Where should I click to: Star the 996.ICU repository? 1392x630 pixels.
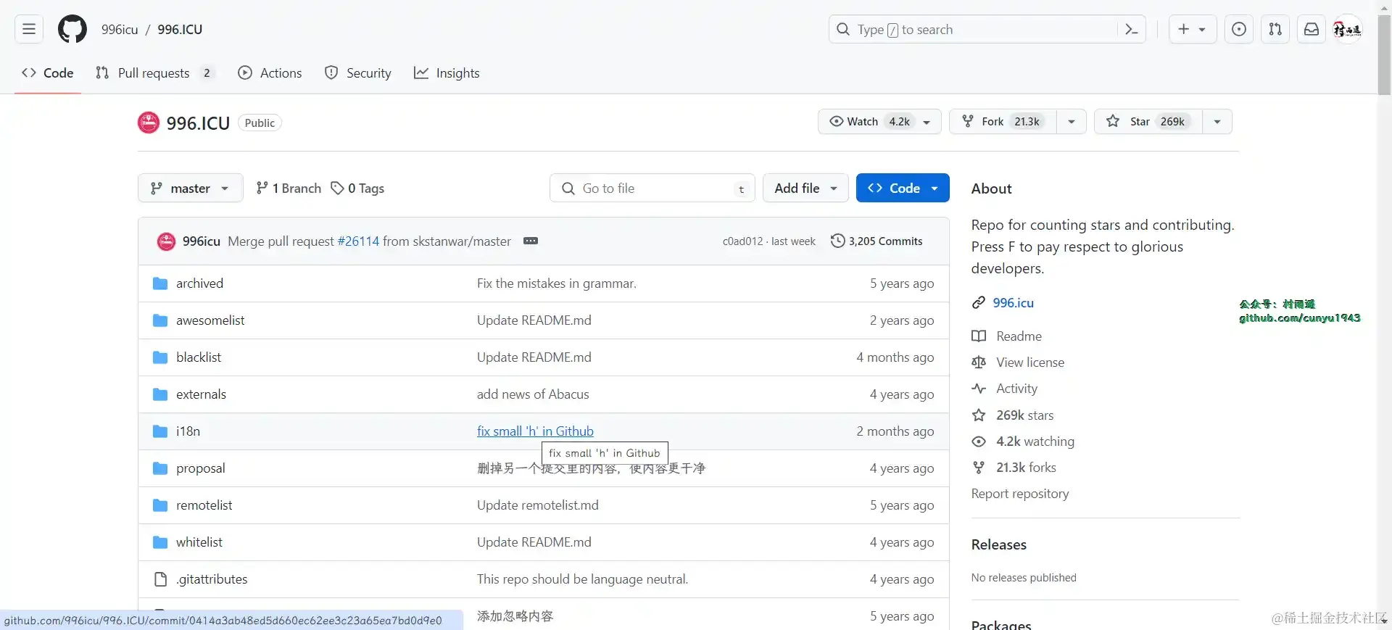click(1148, 122)
